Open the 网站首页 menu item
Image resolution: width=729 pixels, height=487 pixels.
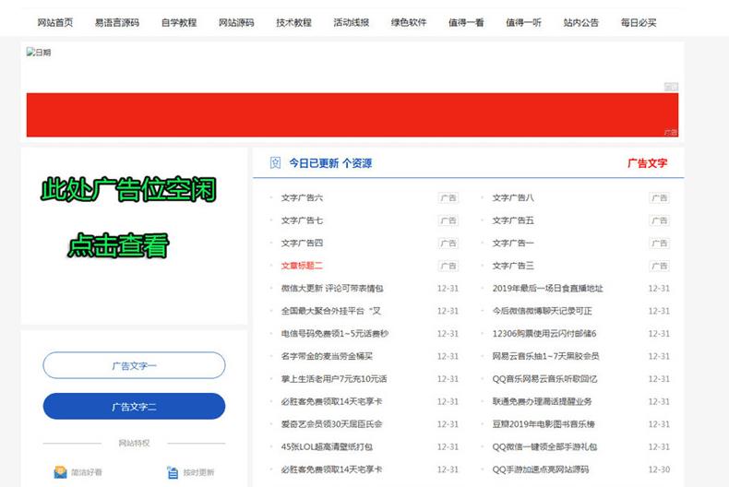pos(55,22)
